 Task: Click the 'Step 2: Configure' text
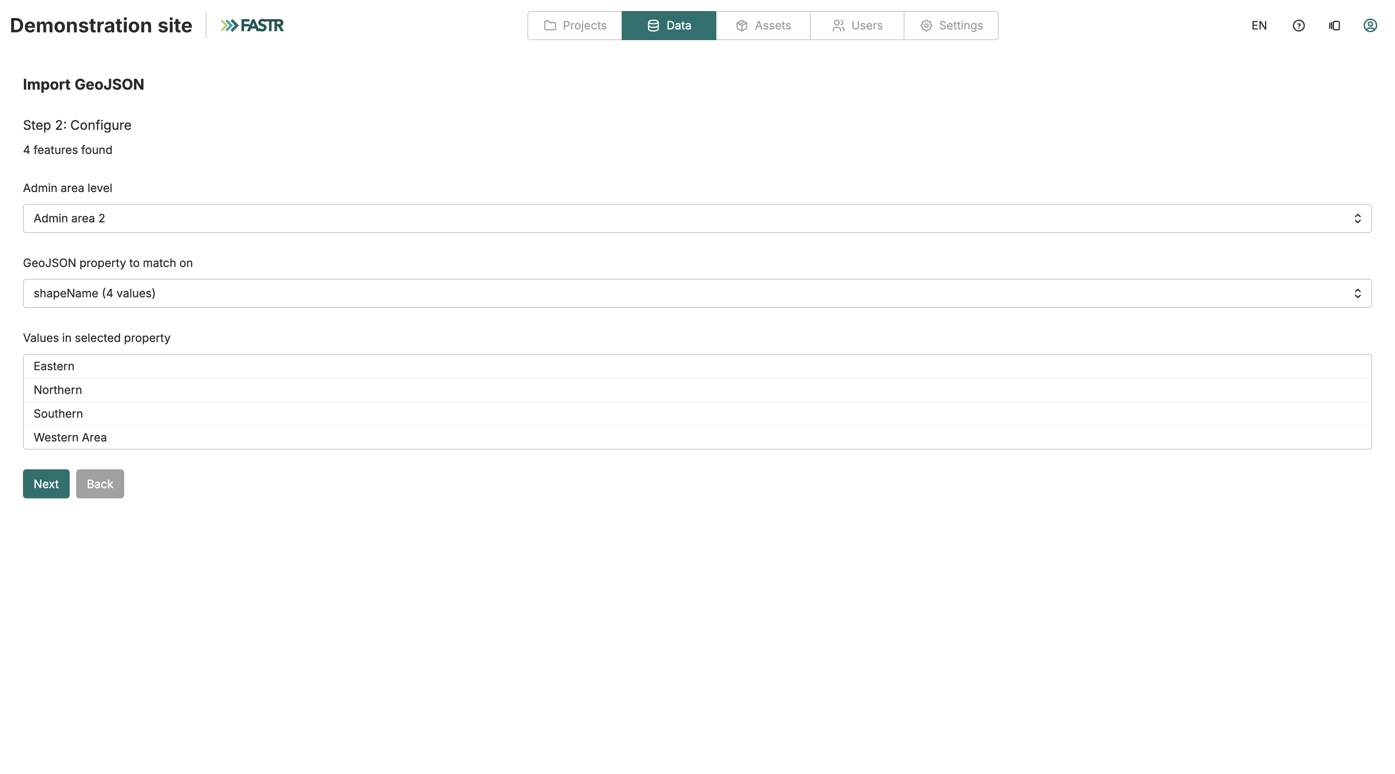(77, 125)
